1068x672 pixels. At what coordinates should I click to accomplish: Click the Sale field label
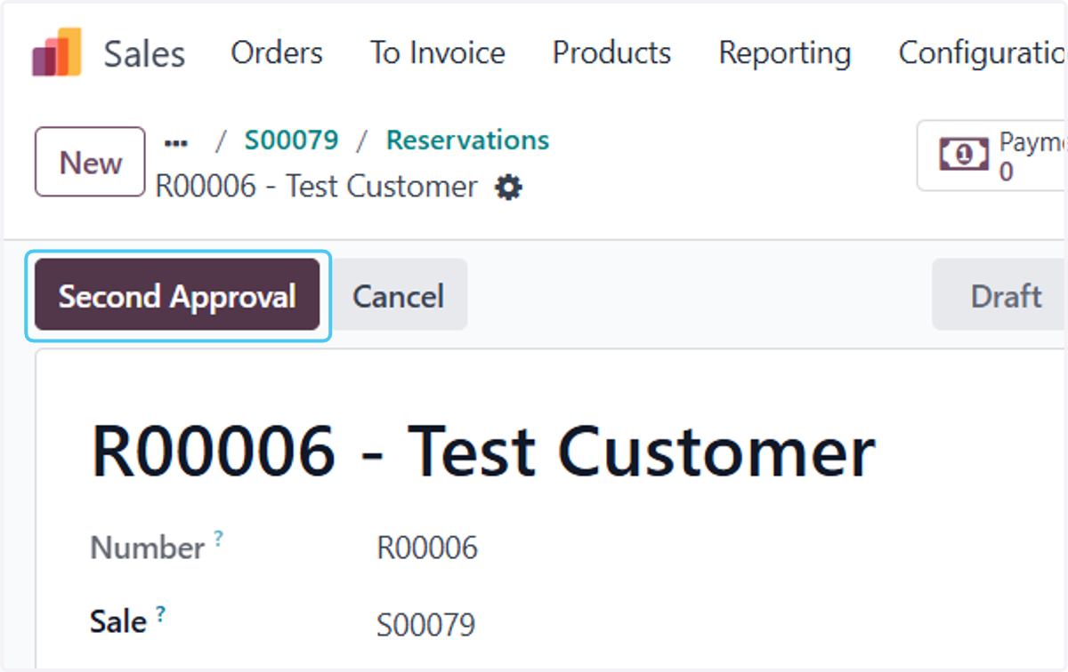point(118,621)
